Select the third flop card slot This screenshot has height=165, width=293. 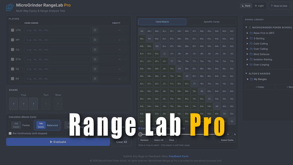[x=34, y=104]
